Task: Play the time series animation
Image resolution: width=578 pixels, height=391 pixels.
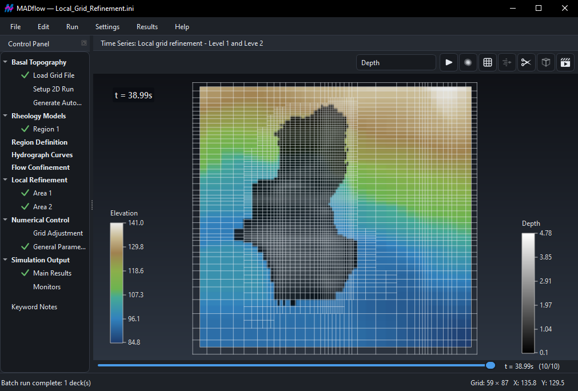Action: (449, 63)
